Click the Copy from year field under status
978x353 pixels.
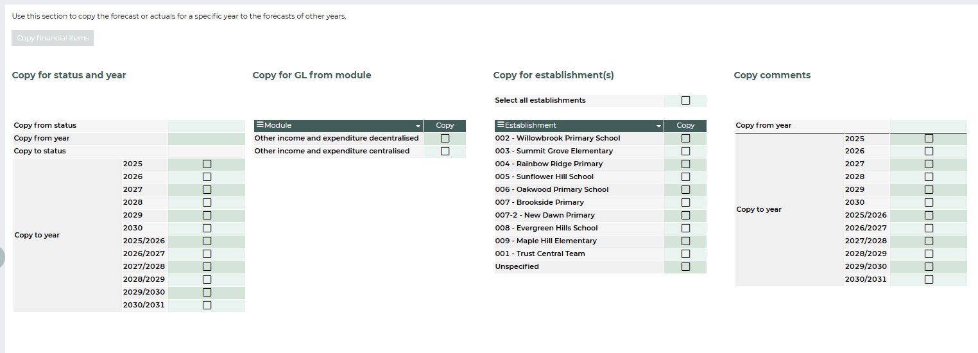coord(206,139)
